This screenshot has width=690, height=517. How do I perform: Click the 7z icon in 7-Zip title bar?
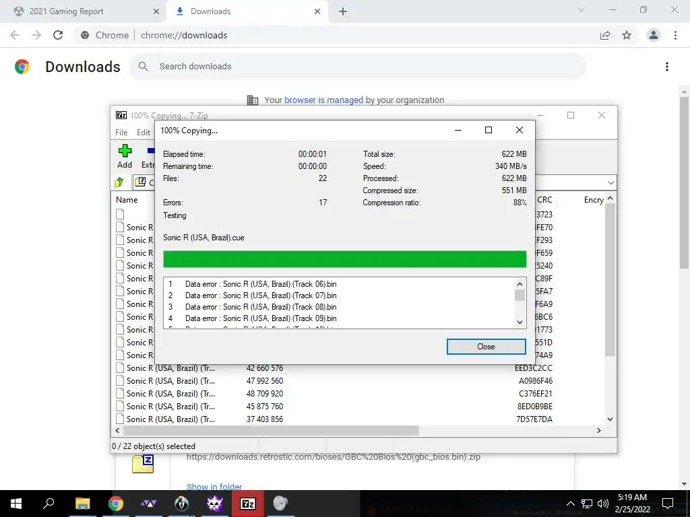pos(121,115)
